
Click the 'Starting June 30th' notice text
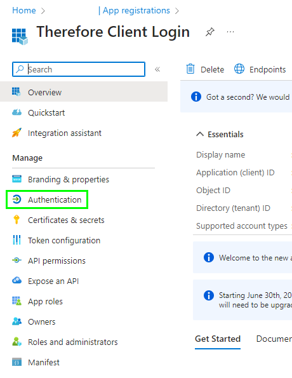(x=255, y=300)
